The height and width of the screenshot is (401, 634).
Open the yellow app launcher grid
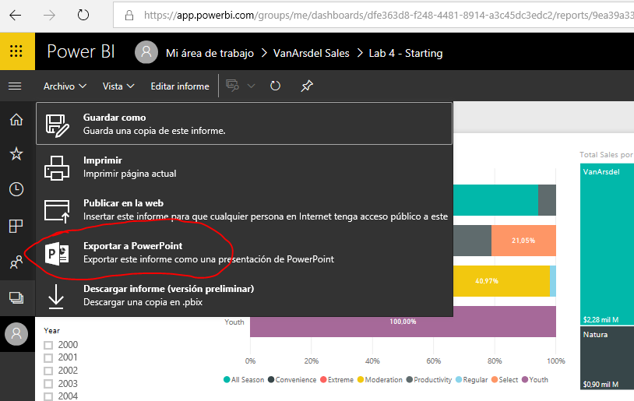pyautogui.click(x=16, y=51)
